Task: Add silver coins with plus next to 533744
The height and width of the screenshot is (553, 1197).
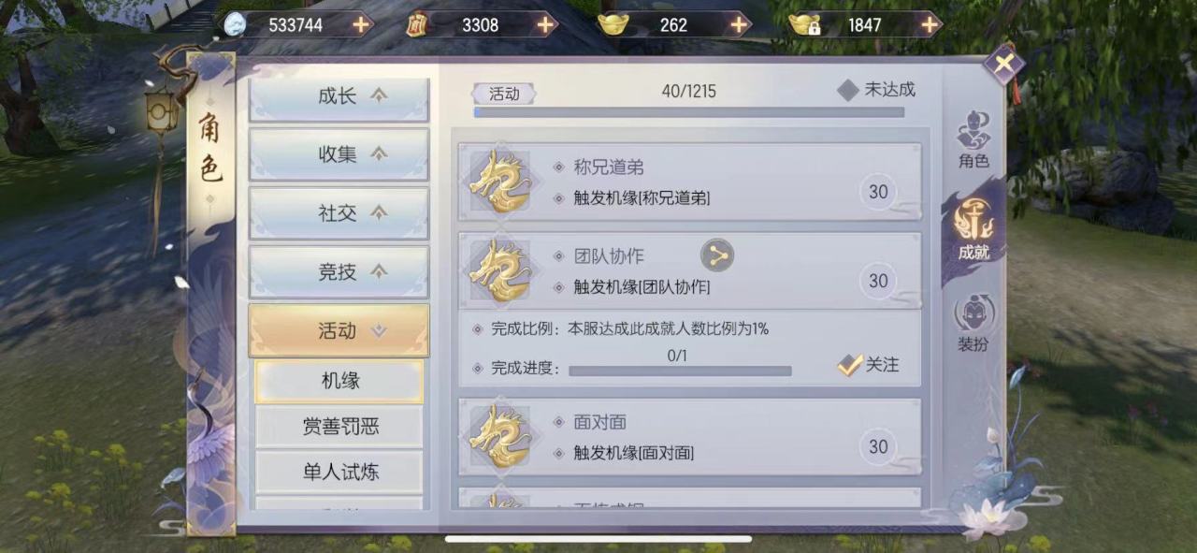Action: 361,25
